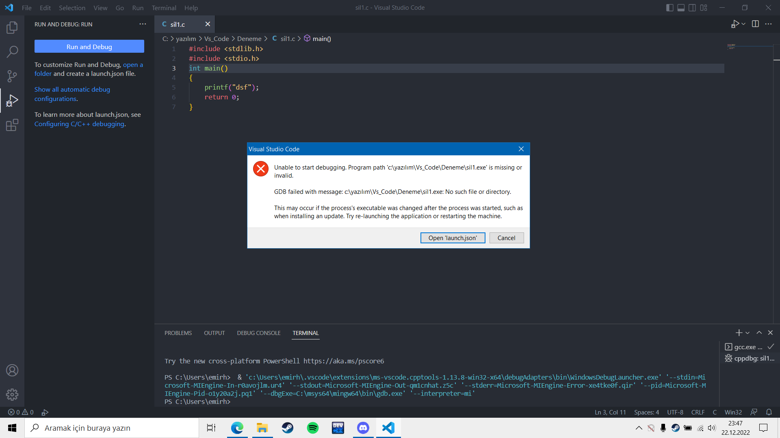Split the editor right
Viewport: 780px width, 438px height.
[755, 24]
